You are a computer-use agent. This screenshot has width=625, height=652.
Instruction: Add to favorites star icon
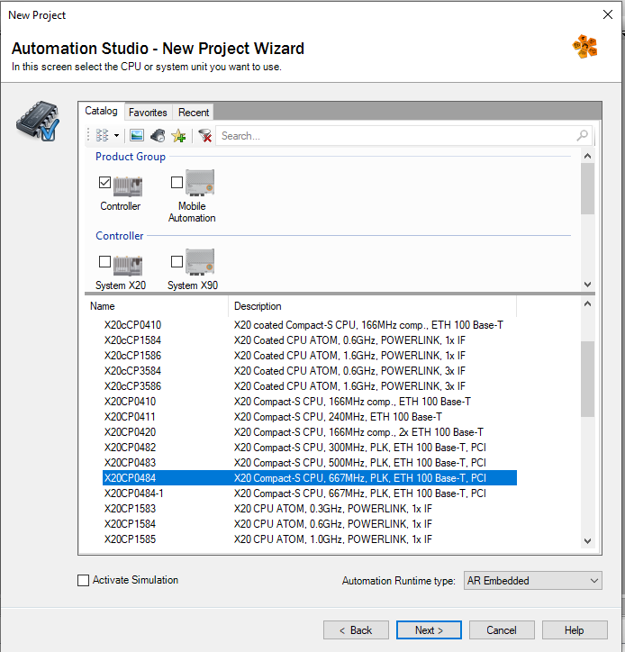click(x=179, y=136)
